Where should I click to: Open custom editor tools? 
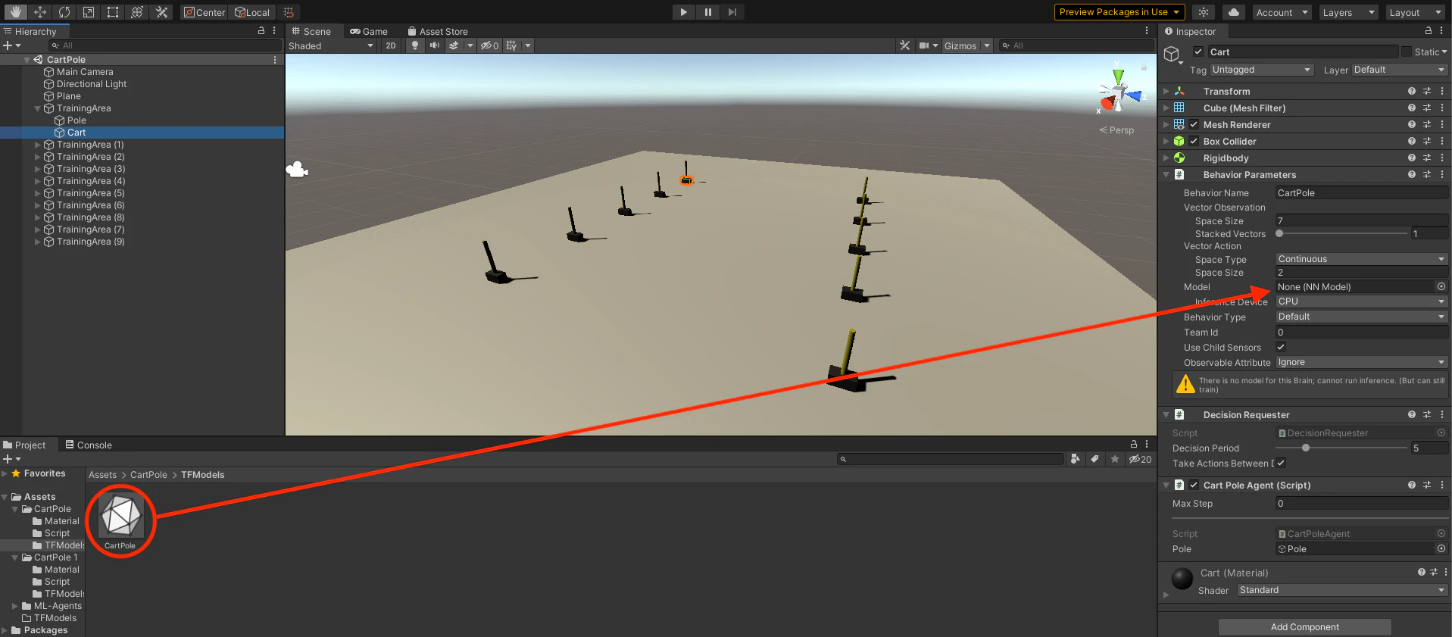(161, 12)
